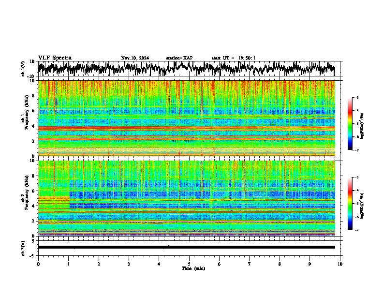
Task: Click the time axis tick label '1'
Action: coord(68,264)
